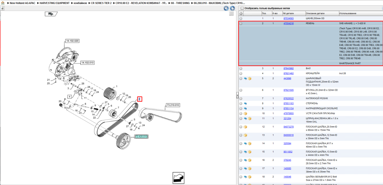Click the small square button at diagram corner
Image resolution: width=383 pixels, height=185 pixels.
tap(231, 14)
